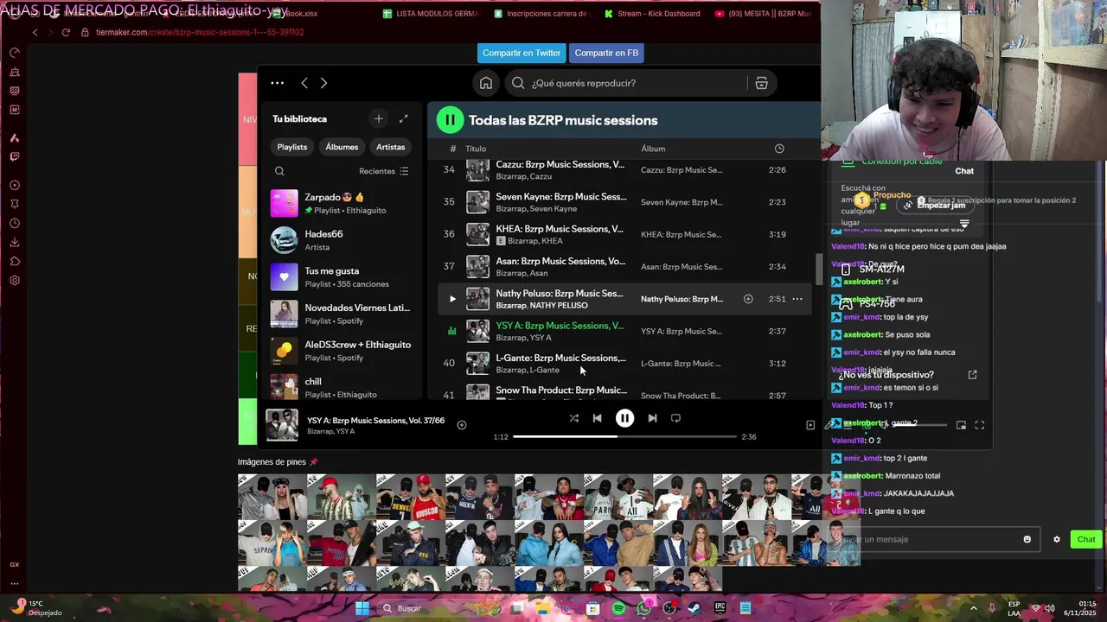Open chat settings gear icon

pyautogui.click(x=1056, y=539)
